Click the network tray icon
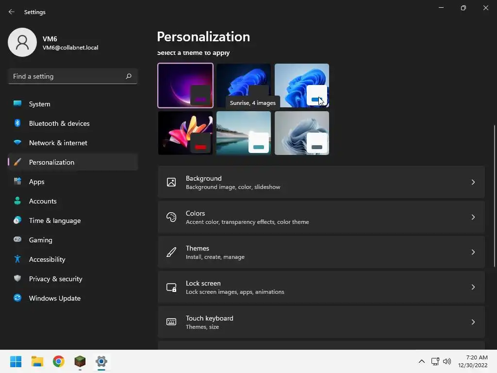497x373 pixels. click(x=435, y=361)
